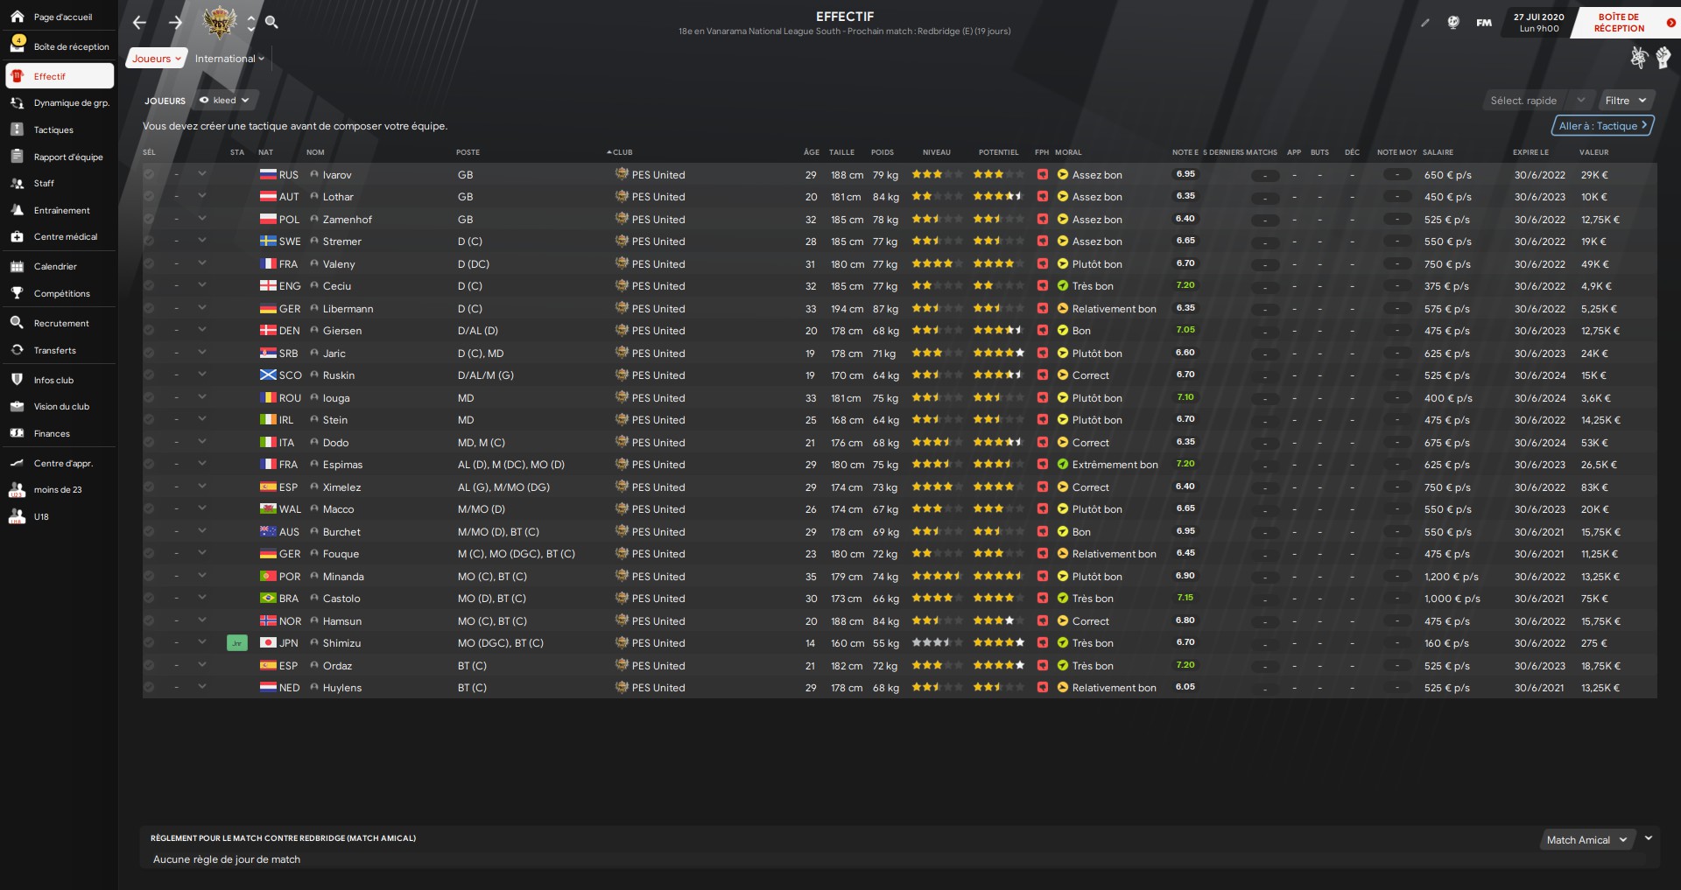This screenshot has width=1681, height=890.
Task: Click Aller à : Tactique button
Action: [x=1602, y=126]
